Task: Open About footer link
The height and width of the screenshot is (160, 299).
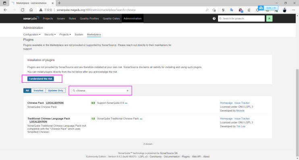Action: [x=206, y=156]
